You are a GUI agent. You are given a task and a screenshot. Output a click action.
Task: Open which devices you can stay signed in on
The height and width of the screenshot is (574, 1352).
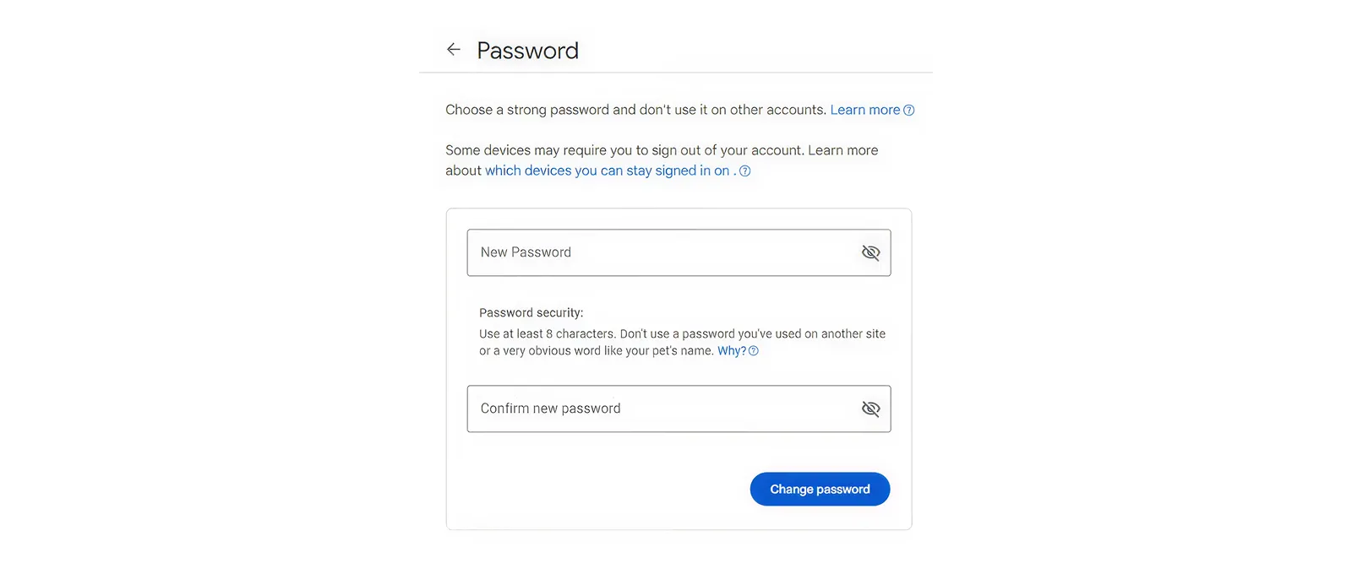(x=607, y=171)
